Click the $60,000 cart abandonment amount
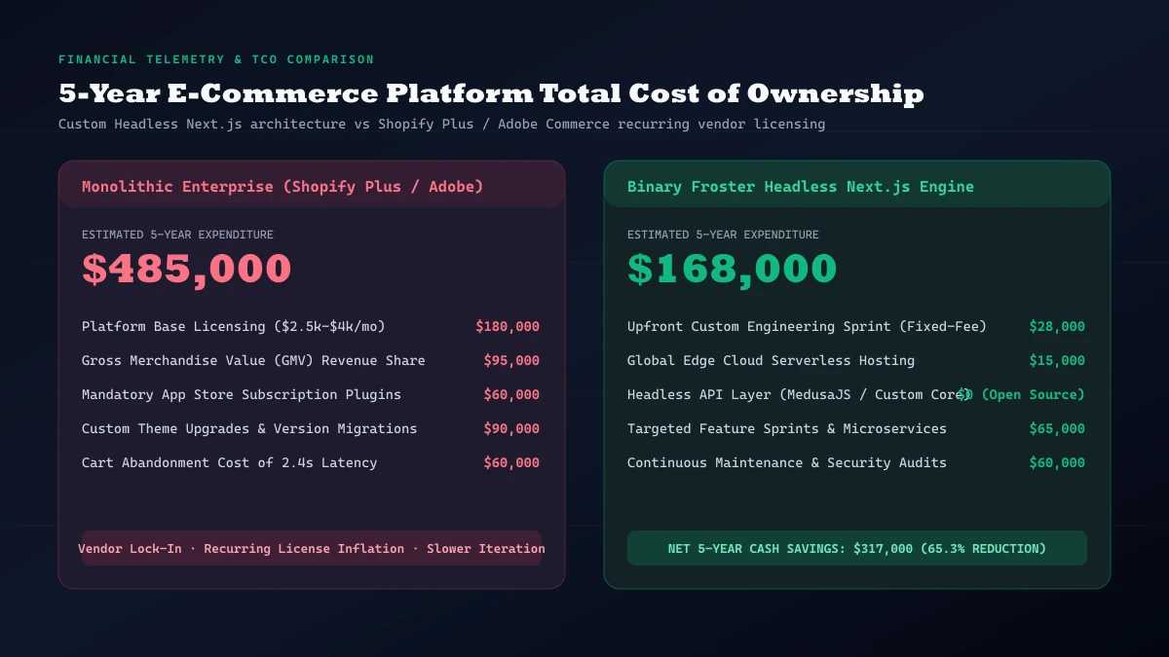The image size is (1169, 657). click(511, 463)
